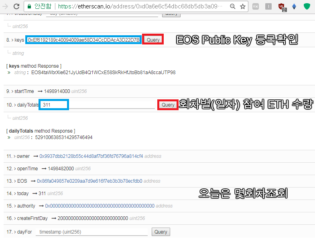Click the '17. > dayFor' method label
Image resolution: width=315 pixels, height=238 pixels.
tap(19, 232)
